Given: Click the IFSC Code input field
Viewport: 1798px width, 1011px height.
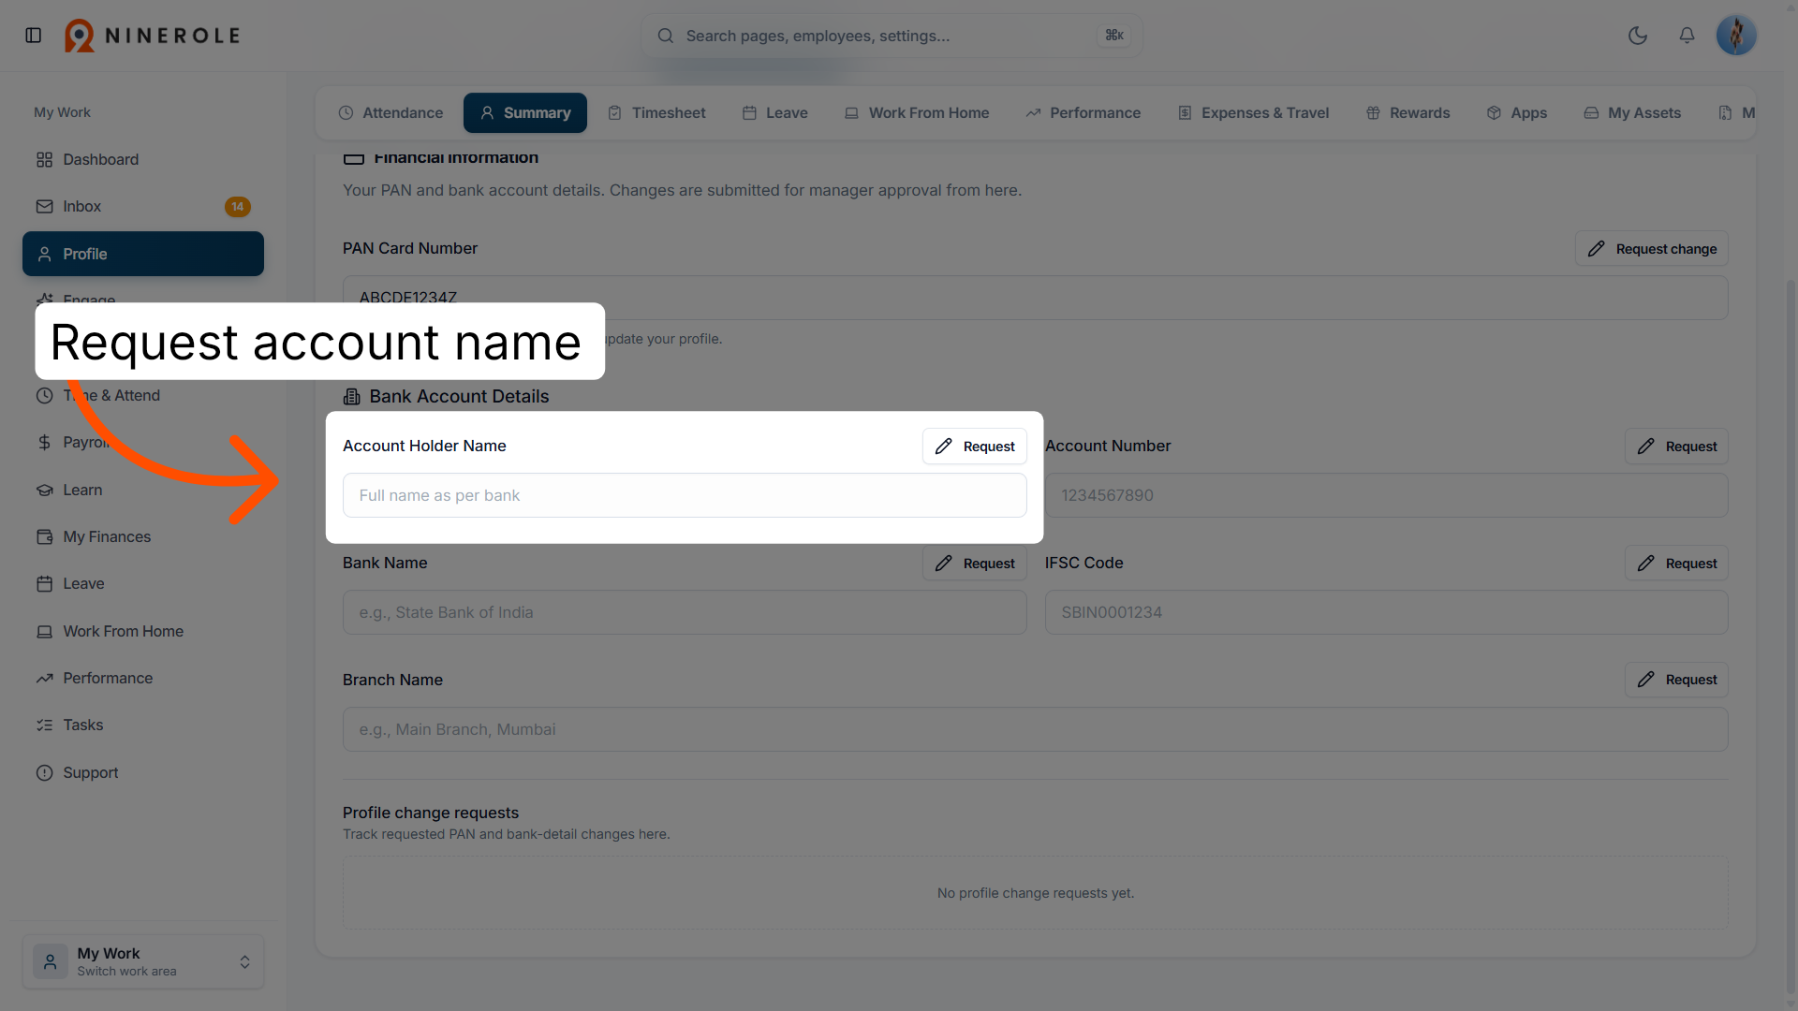Looking at the screenshot, I should tap(1386, 612).
